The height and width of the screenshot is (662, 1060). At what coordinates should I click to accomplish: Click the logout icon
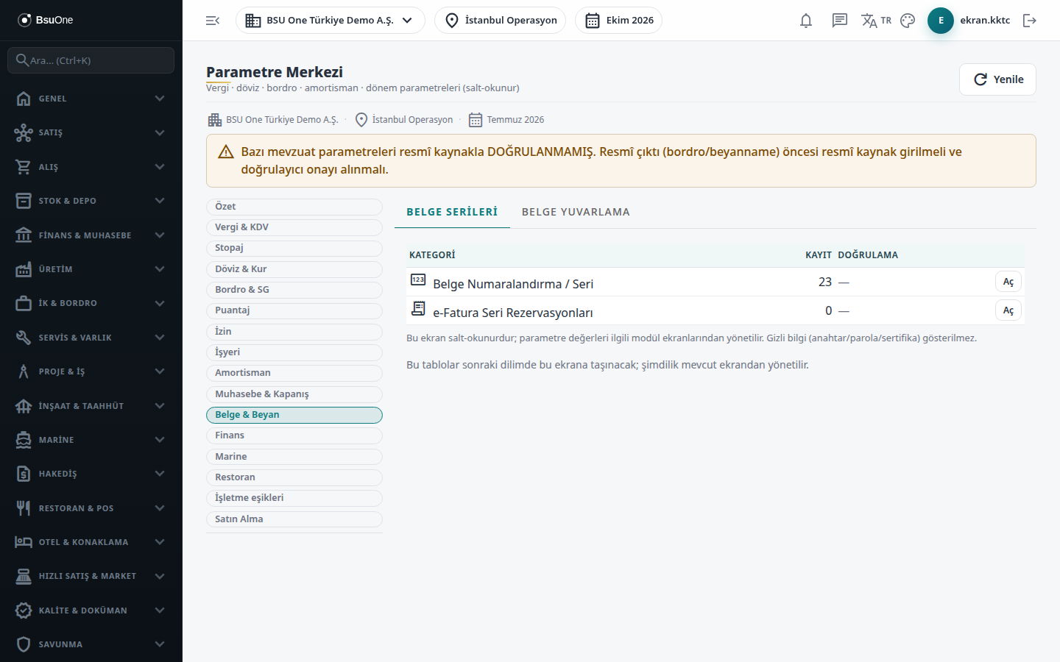point(1030,21)
